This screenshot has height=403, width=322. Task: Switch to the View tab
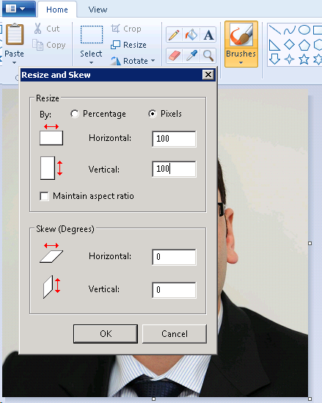98,10
